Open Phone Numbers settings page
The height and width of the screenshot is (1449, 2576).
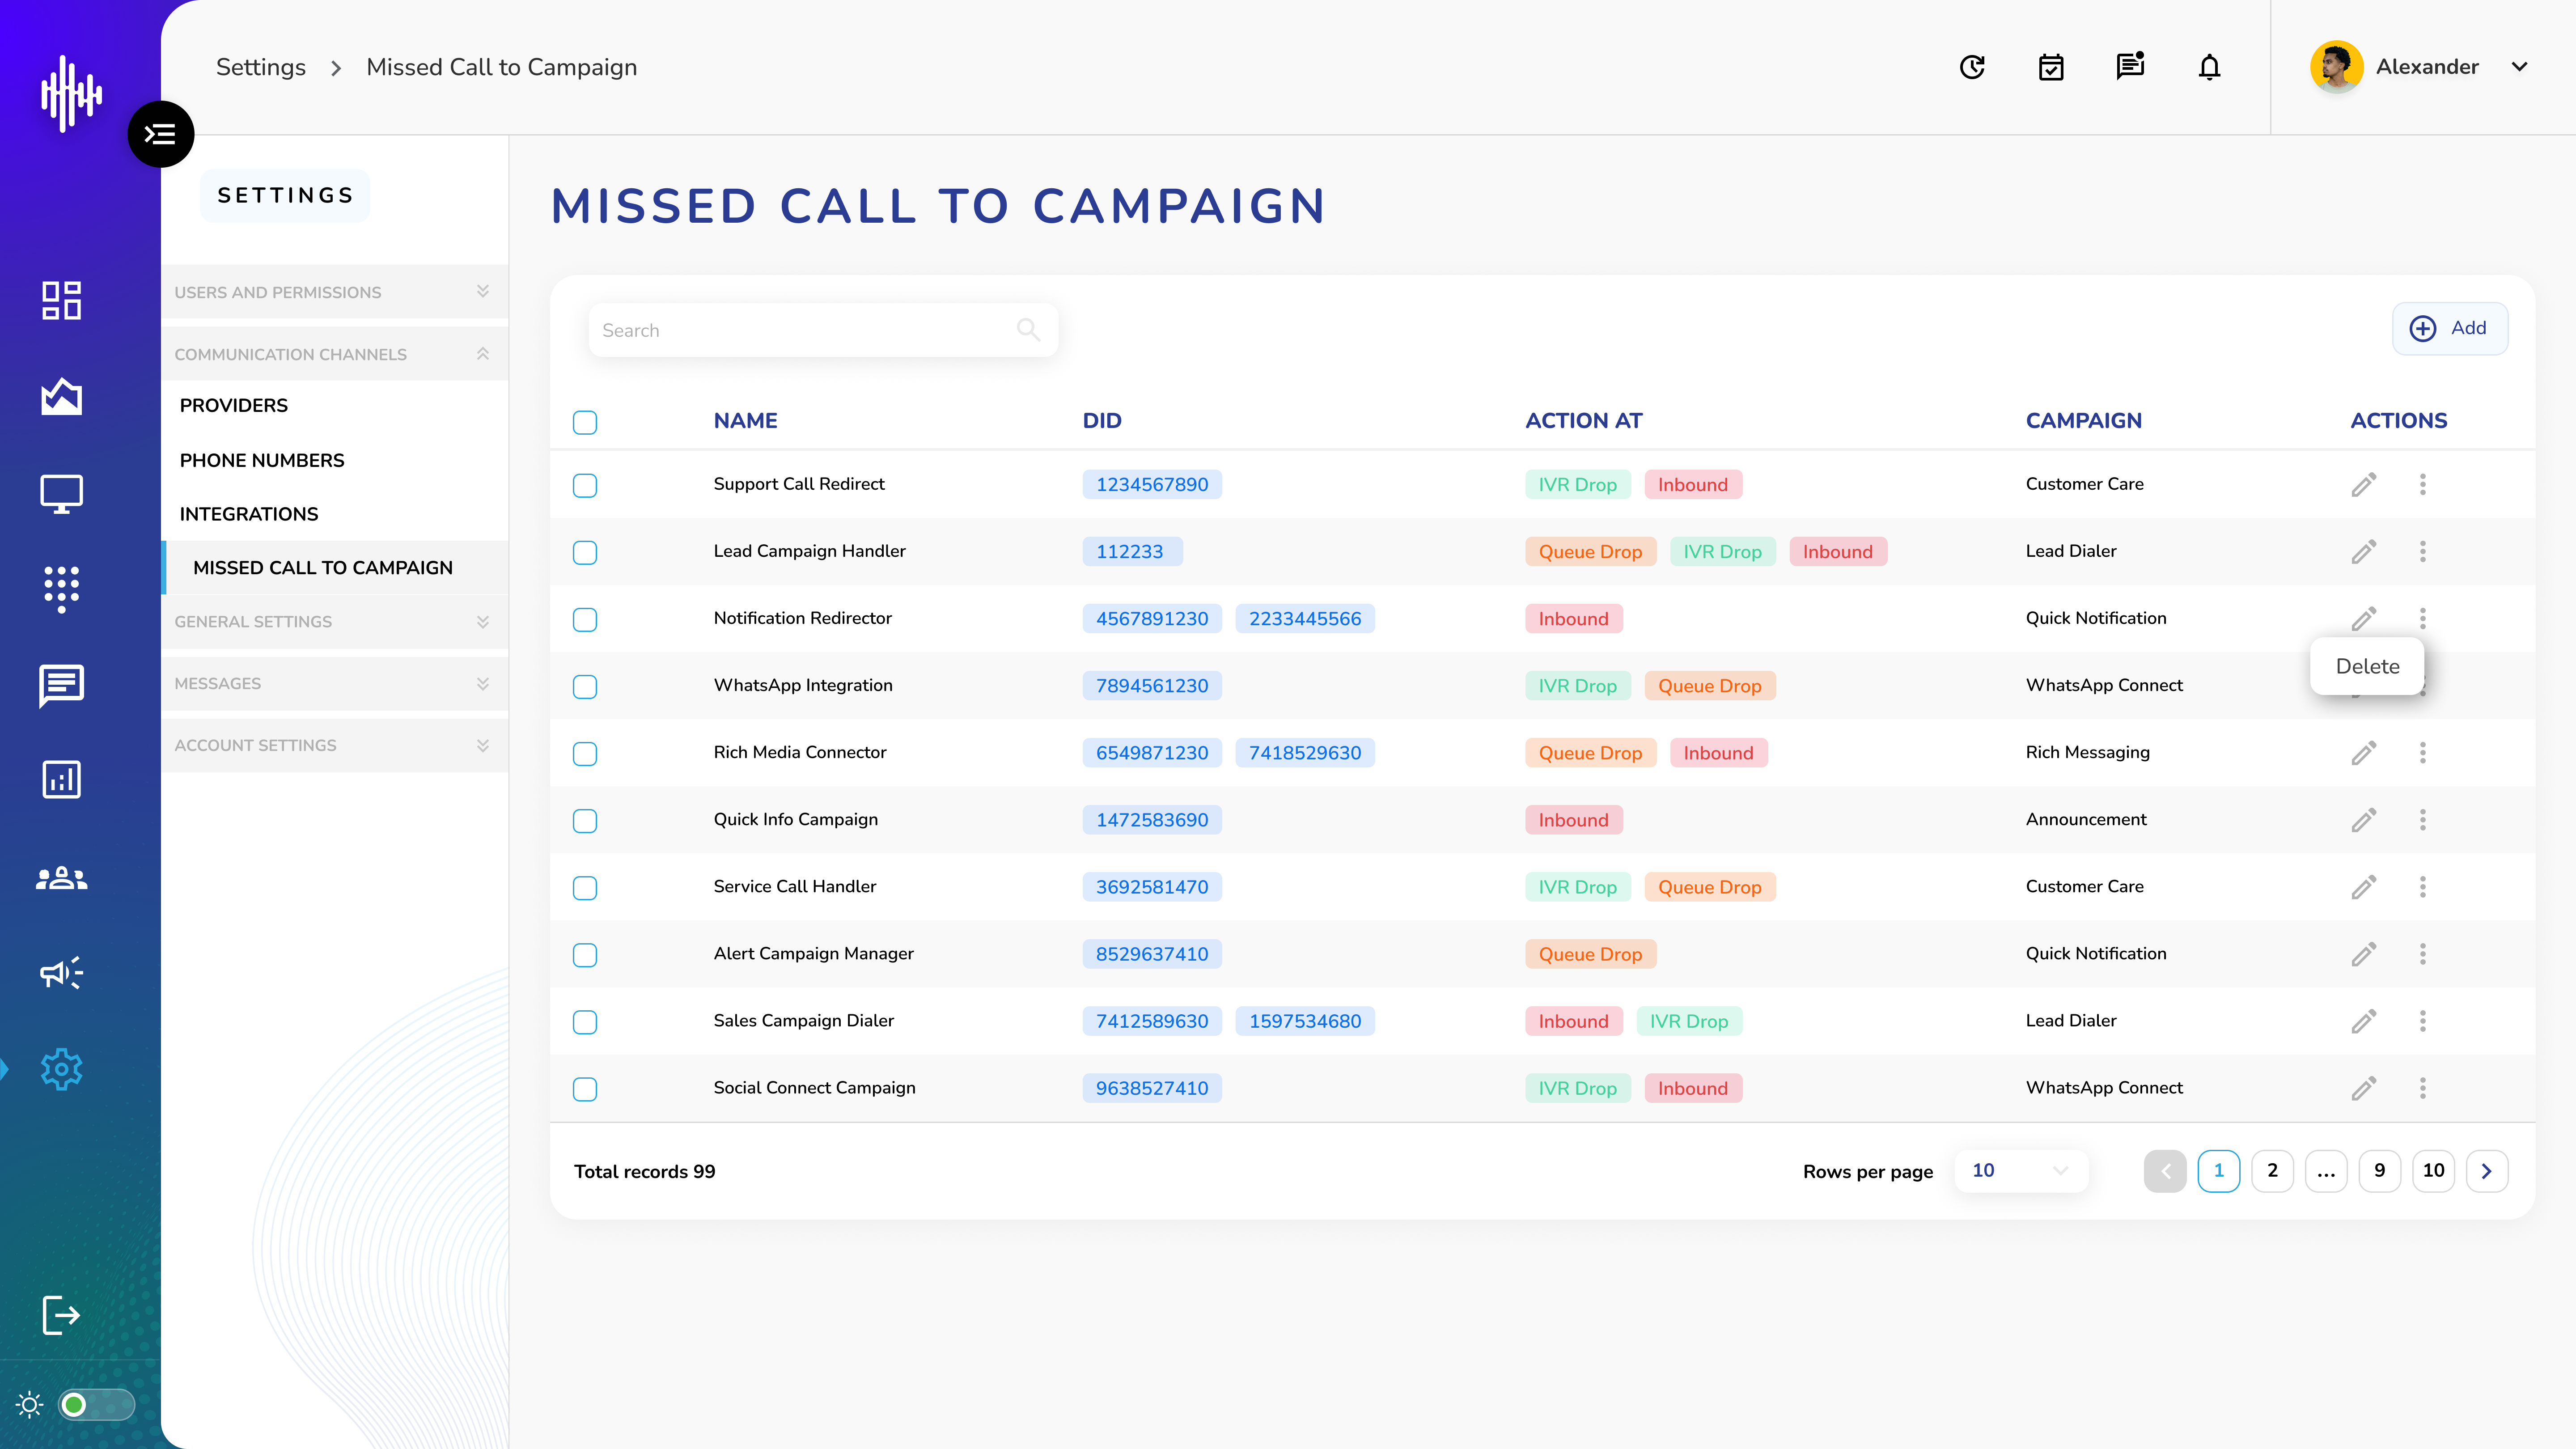[262, 460]
